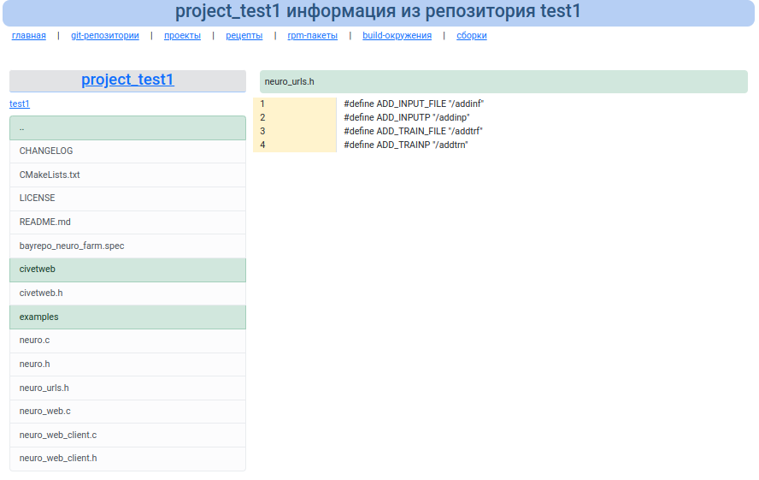Image resolution: width=759 pixels, height=480 pixels.
Task: Navigate to рецепты section
Action: [x=244, y=36]
